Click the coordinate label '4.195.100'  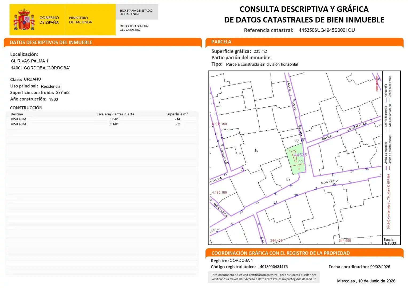click(219, 193)
